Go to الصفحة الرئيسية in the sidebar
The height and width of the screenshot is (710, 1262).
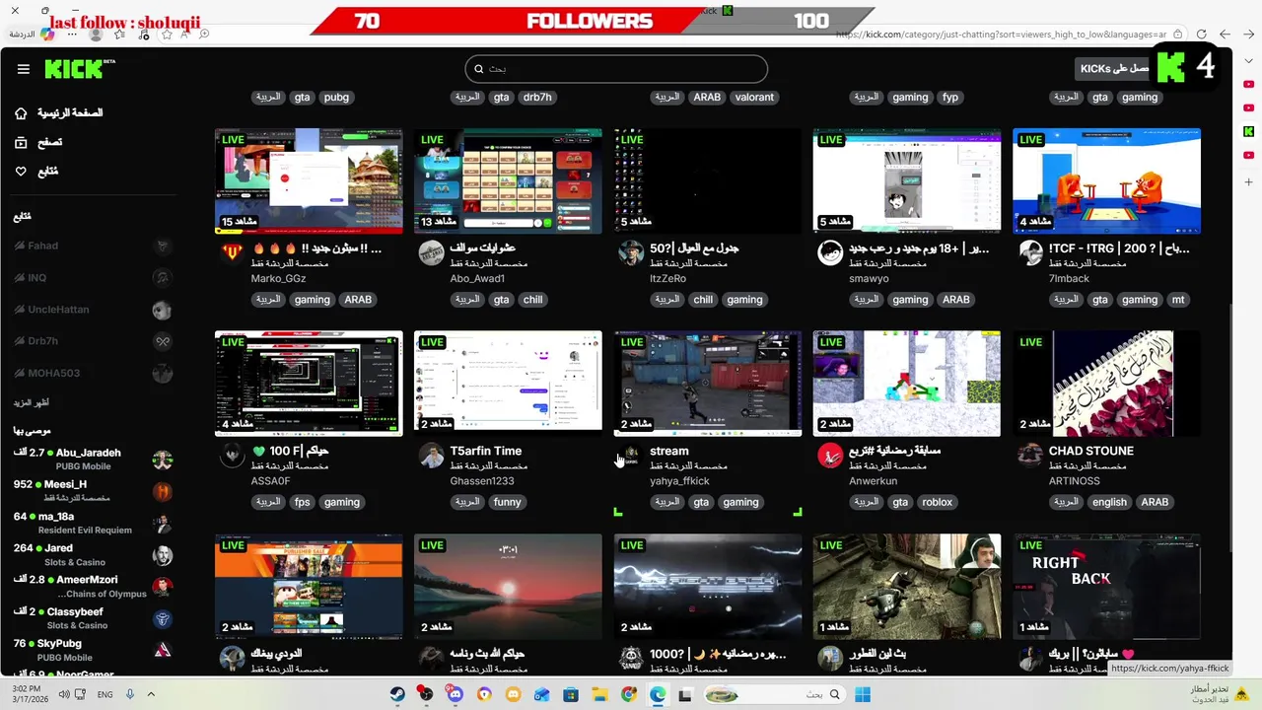[70, 113]
